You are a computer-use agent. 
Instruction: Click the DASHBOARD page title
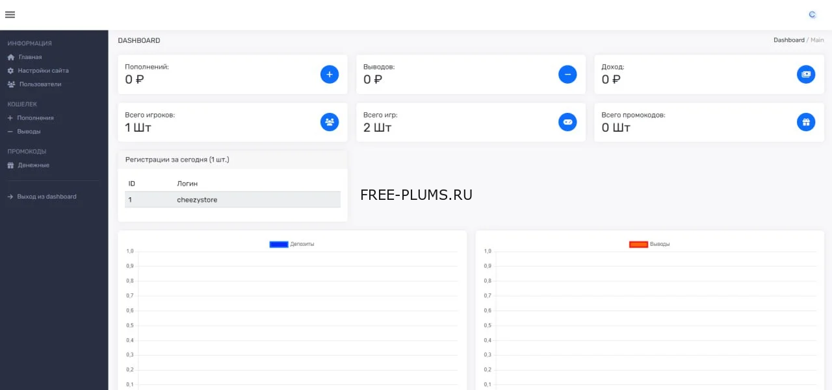tap(139, 40)
